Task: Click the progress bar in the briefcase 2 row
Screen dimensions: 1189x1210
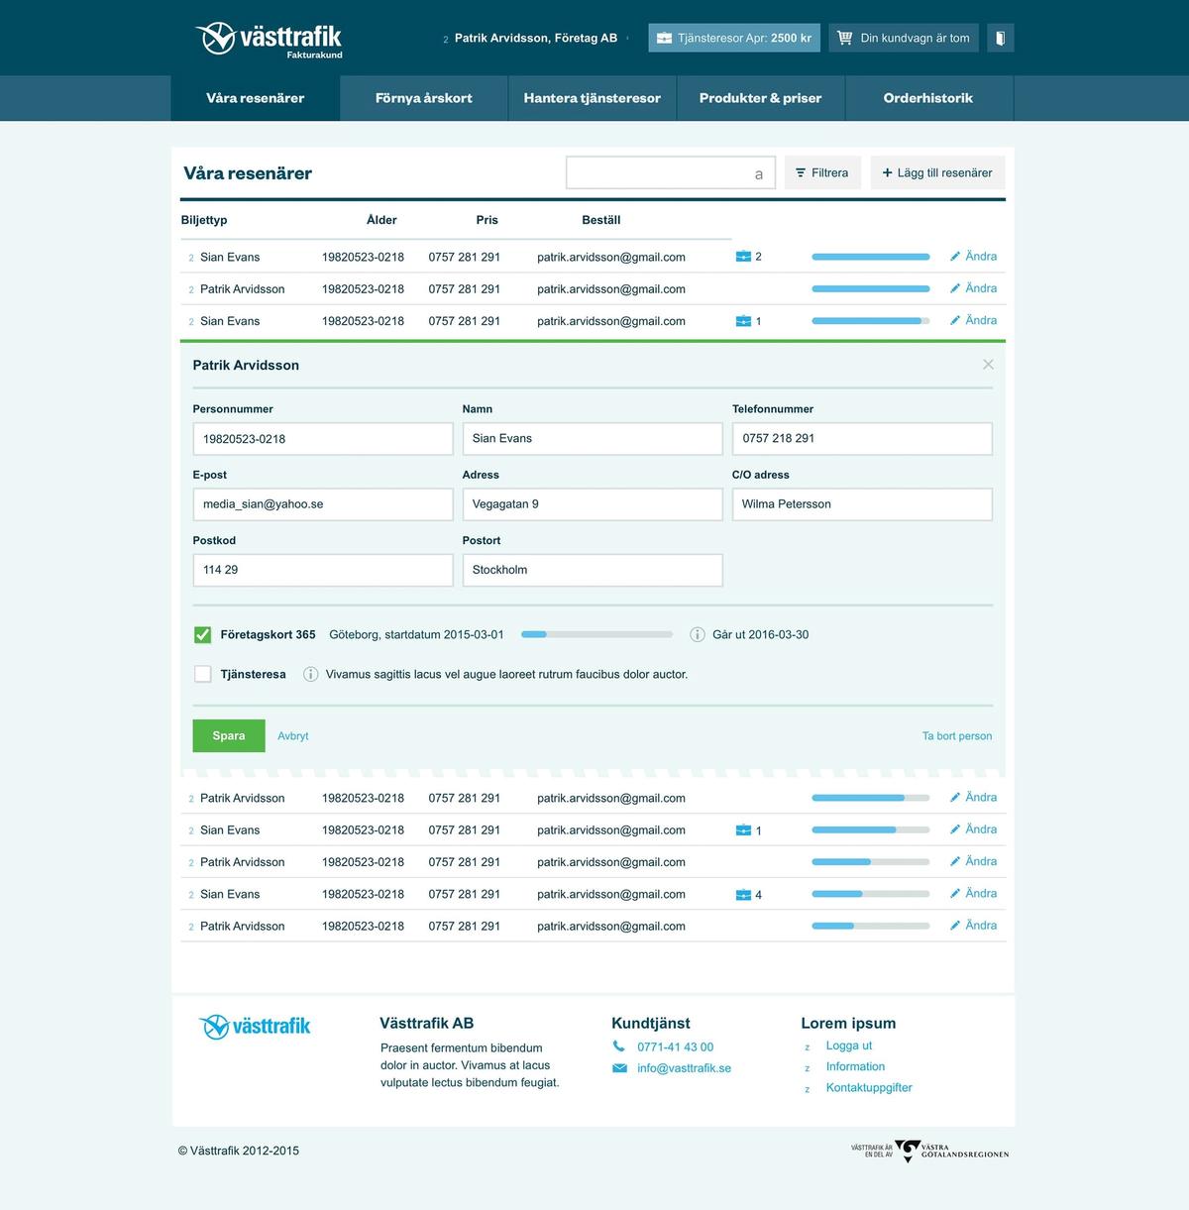Action: coord(871,257)
